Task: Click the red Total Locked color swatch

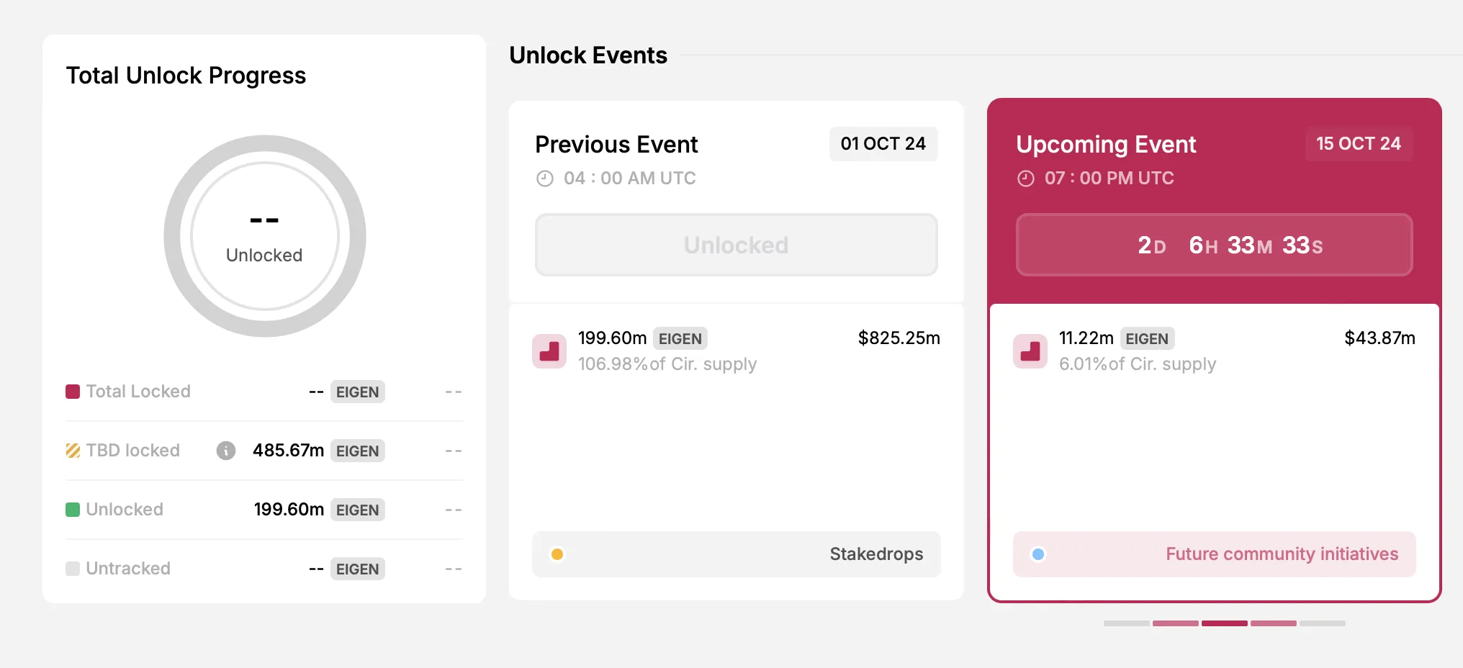Action: [73, 392]
